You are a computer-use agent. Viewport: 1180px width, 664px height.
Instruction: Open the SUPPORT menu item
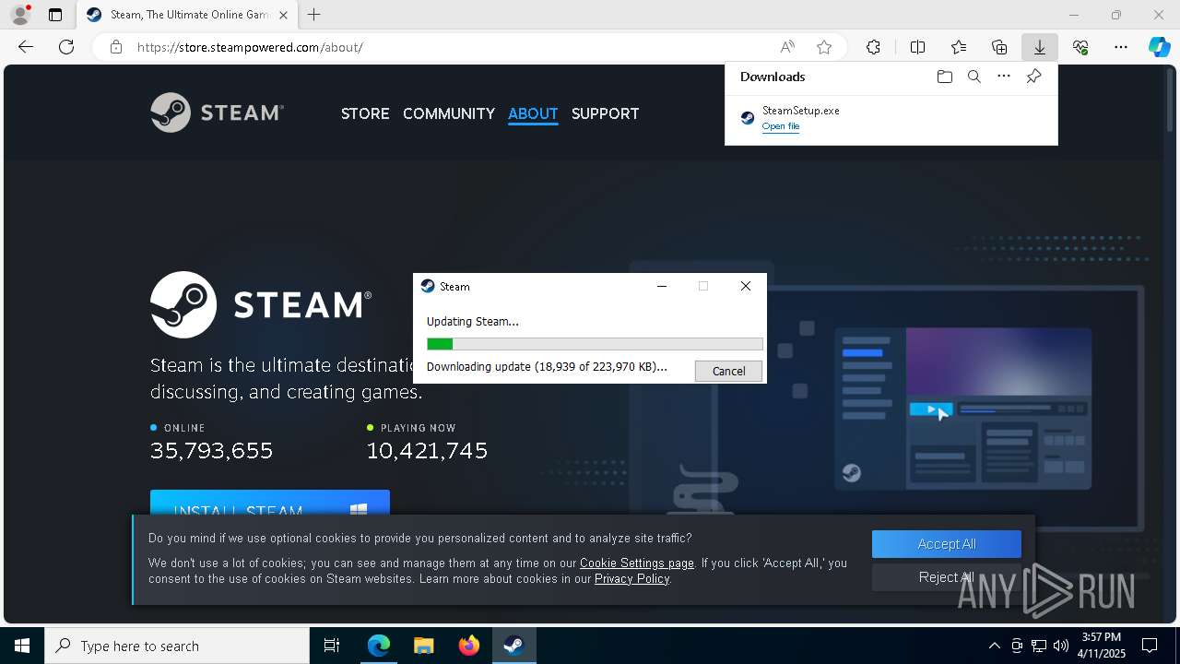[605, 113]
